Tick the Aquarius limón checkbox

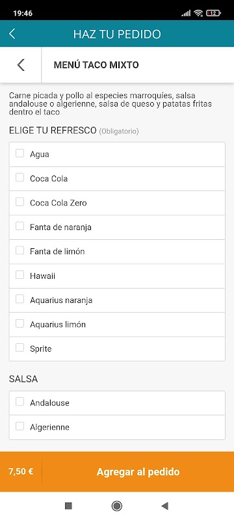pyautogui.click(x=20, y=323)
